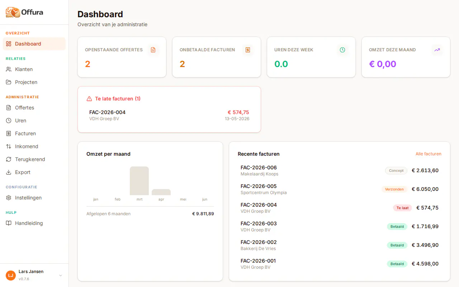This screenshot has width=459, height=287.
Task: Navigate to Uren
Action: (34, 121)
